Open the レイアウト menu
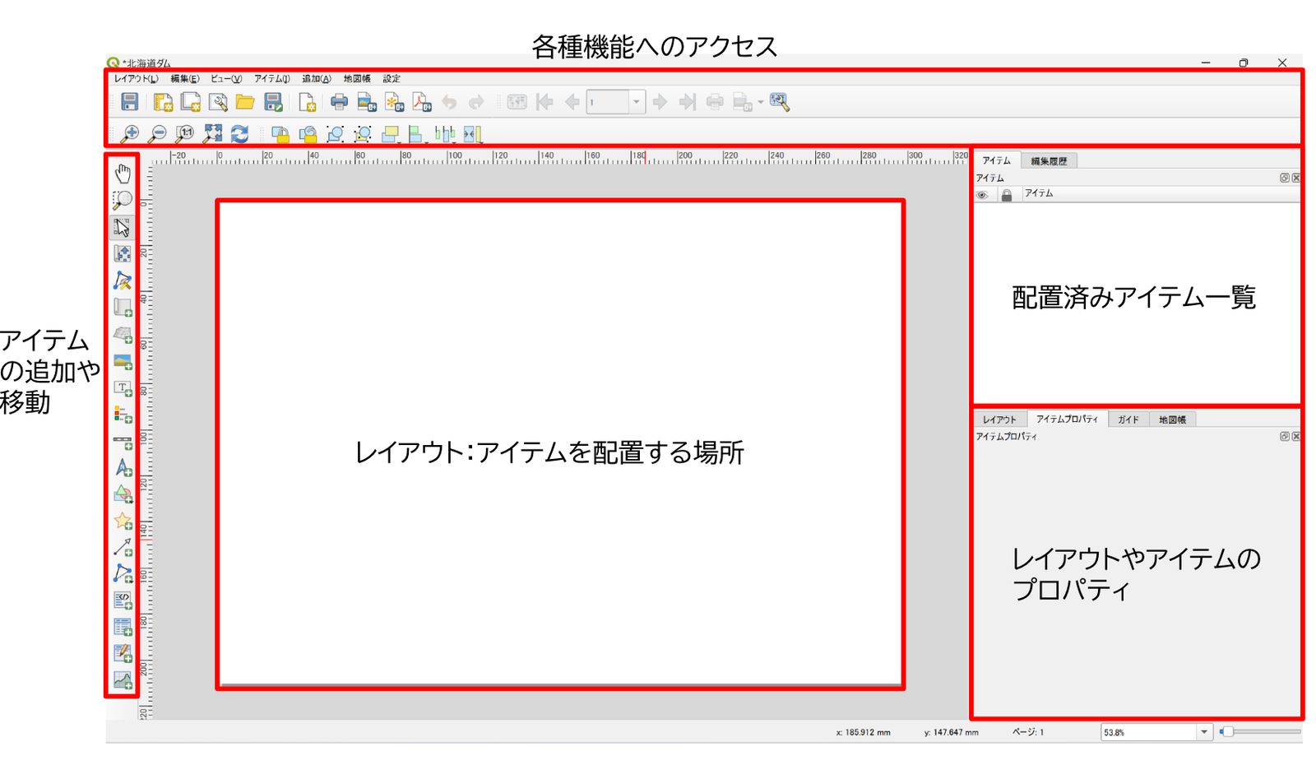This screenshot has height=765, width=1316. (136, 79)
